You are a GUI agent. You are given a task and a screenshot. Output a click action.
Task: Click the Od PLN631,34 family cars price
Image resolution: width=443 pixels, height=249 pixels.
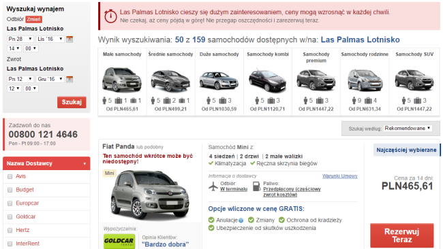coord(365,109)
